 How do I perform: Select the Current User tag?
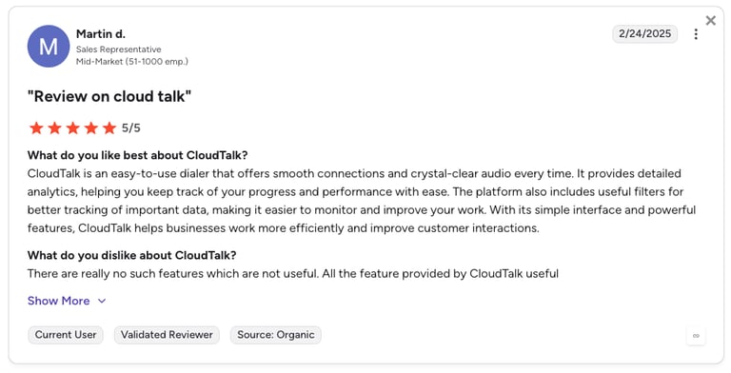click(x=66, y=335)
